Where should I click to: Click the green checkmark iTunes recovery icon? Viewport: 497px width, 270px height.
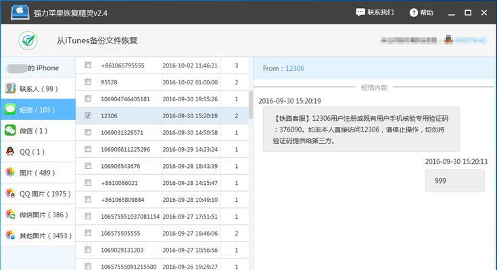(28, 40)
